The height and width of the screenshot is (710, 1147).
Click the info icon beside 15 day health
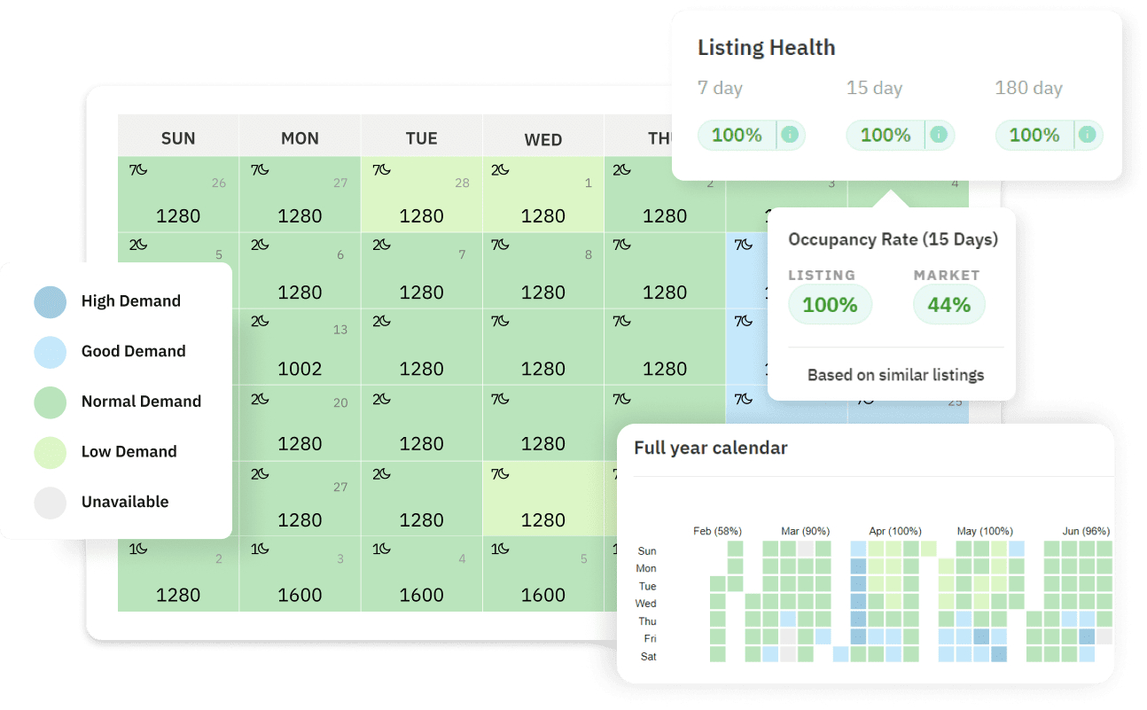pyautogui.click(x=939, y=136)
